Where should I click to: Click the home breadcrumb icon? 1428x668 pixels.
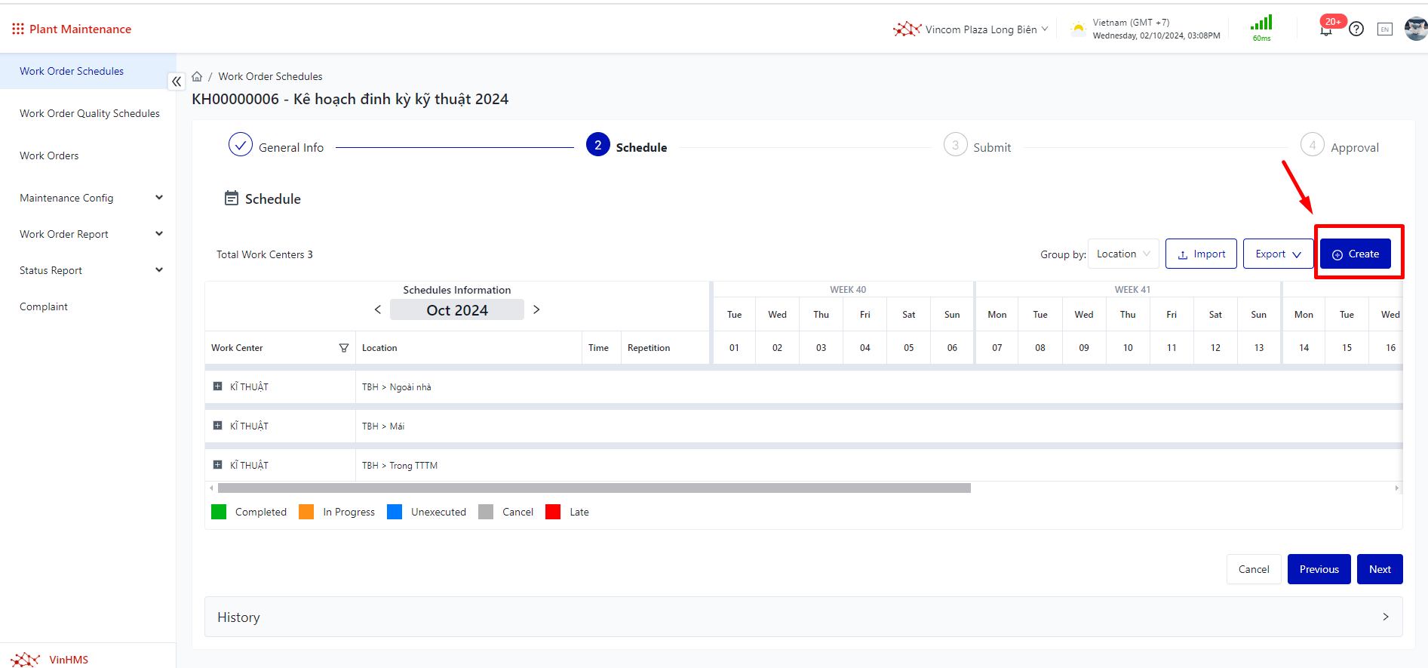[x=197, y=76]
